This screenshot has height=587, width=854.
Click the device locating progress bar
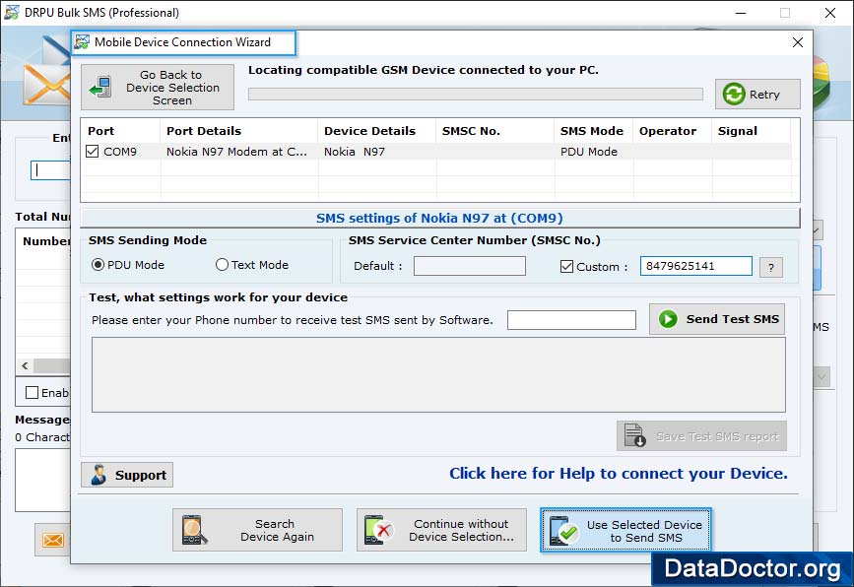(x=476, y=95)
